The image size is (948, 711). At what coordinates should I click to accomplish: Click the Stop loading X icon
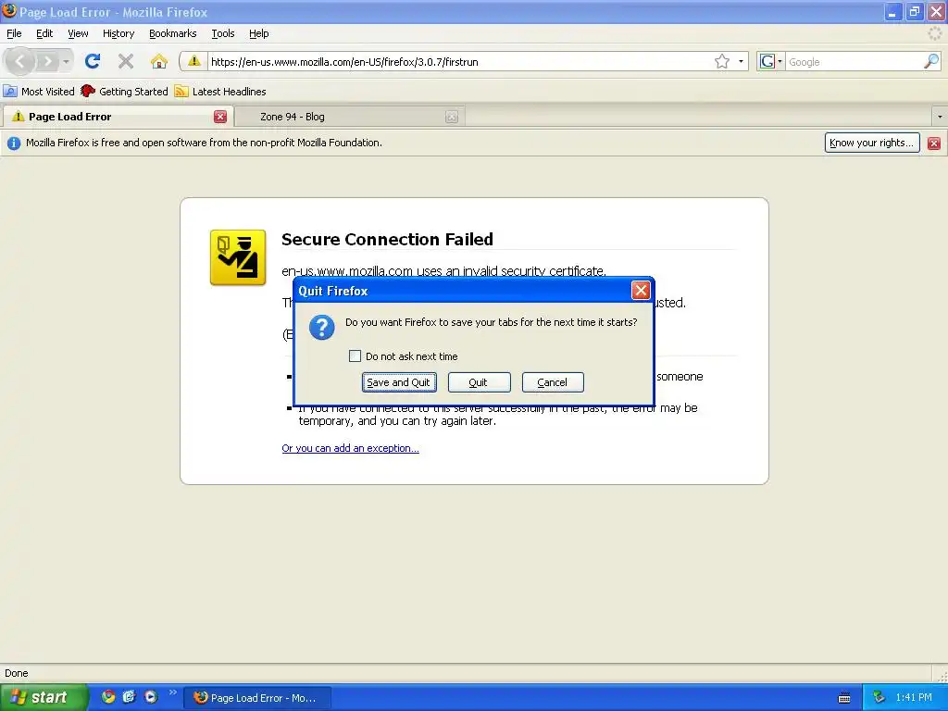pyautogui.click(x=126, y=61)
